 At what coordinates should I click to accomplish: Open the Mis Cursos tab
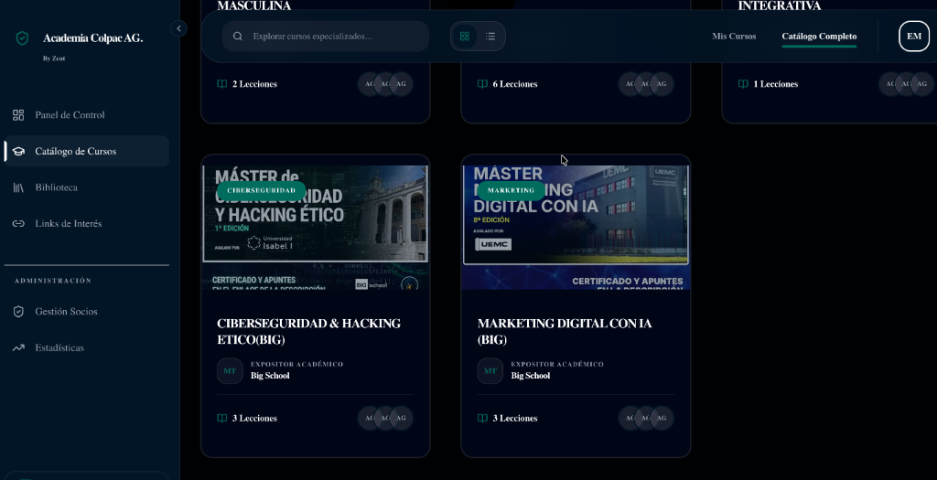(734, 36)
